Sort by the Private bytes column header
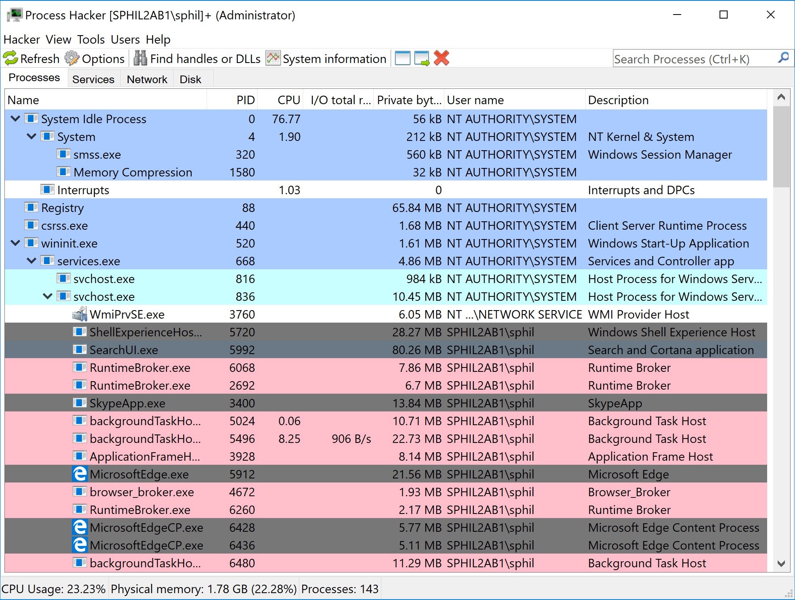This screenshot has height=600, width=795. [x=408, y=100]
